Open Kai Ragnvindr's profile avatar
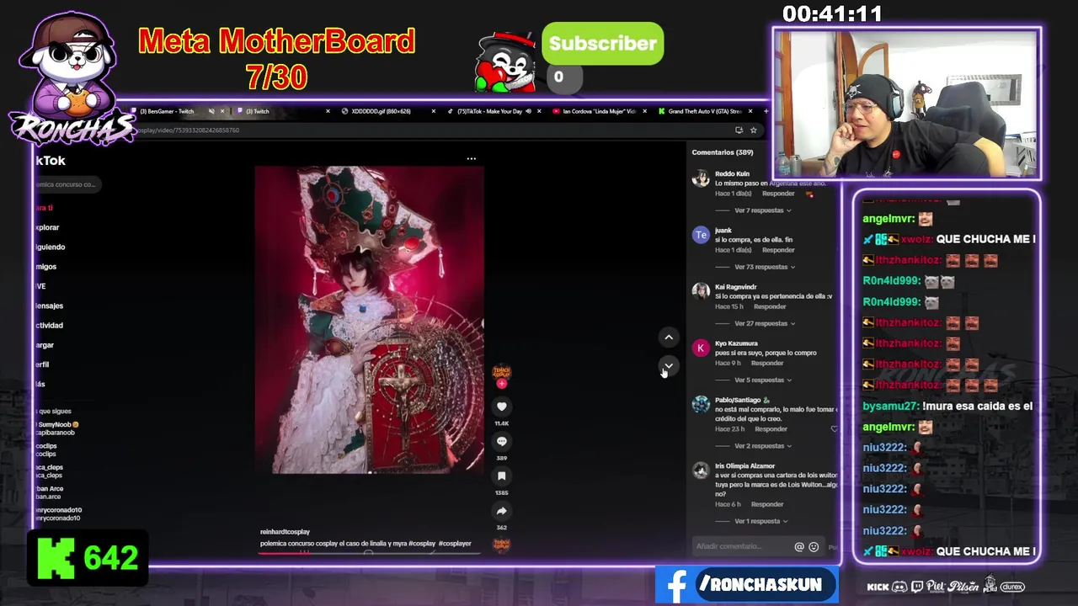Screen dimensions: 1078x606 tap(701, 291)
